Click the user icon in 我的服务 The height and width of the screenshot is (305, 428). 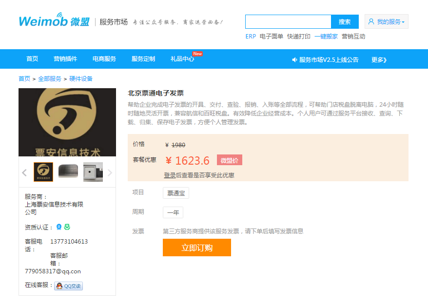tap(371, 21)
